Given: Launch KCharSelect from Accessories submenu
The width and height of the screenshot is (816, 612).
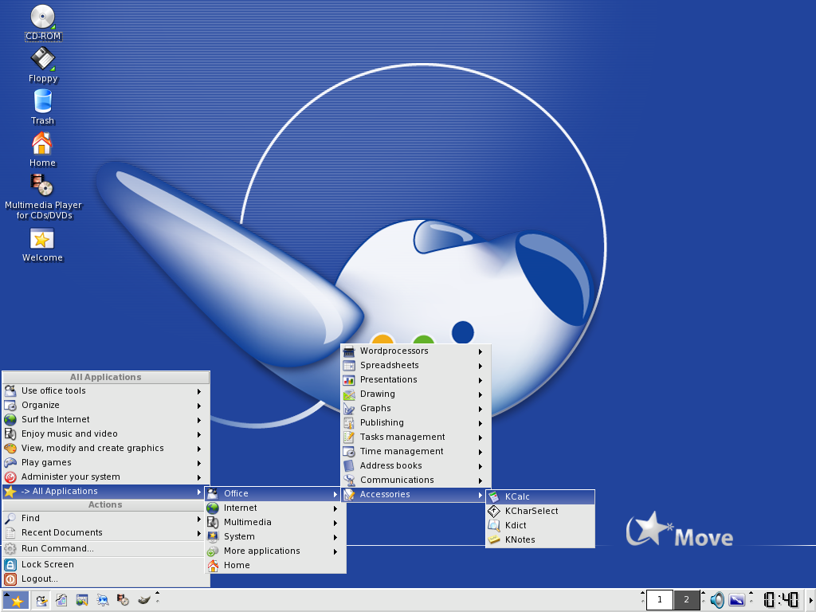Looking at the screenshot, I should point(540,511).
